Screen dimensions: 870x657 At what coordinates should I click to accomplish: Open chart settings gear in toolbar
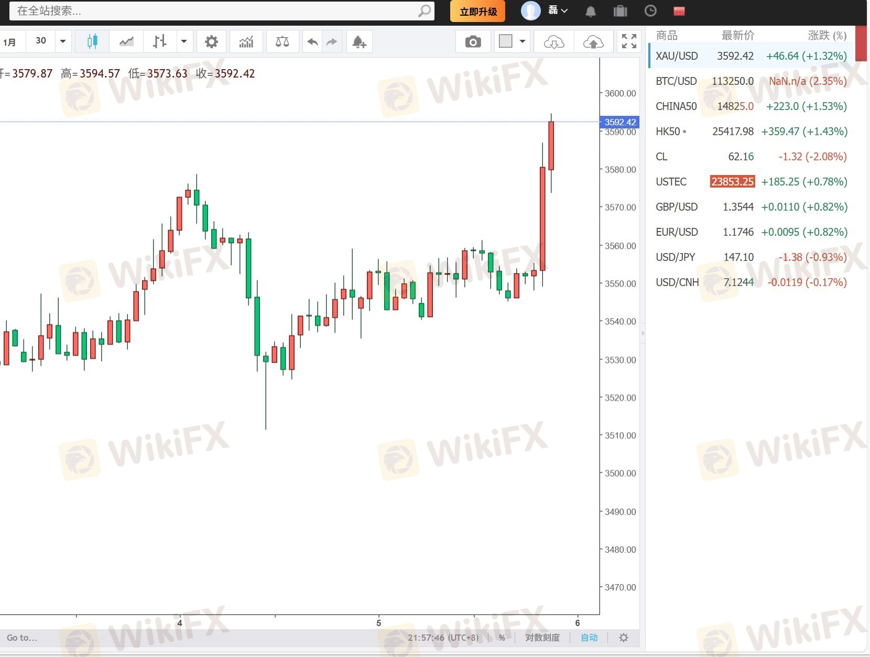pos(211,41)
